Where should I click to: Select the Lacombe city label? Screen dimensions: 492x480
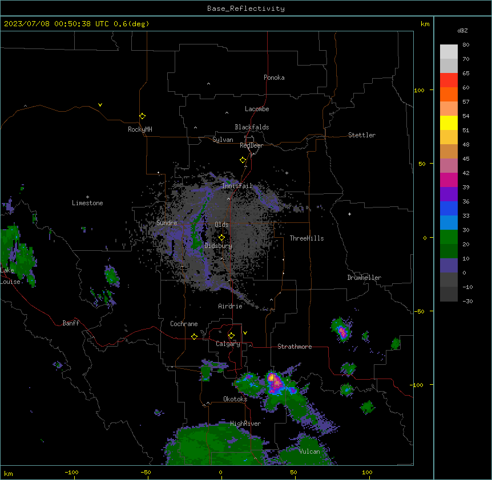click(257, 109)
